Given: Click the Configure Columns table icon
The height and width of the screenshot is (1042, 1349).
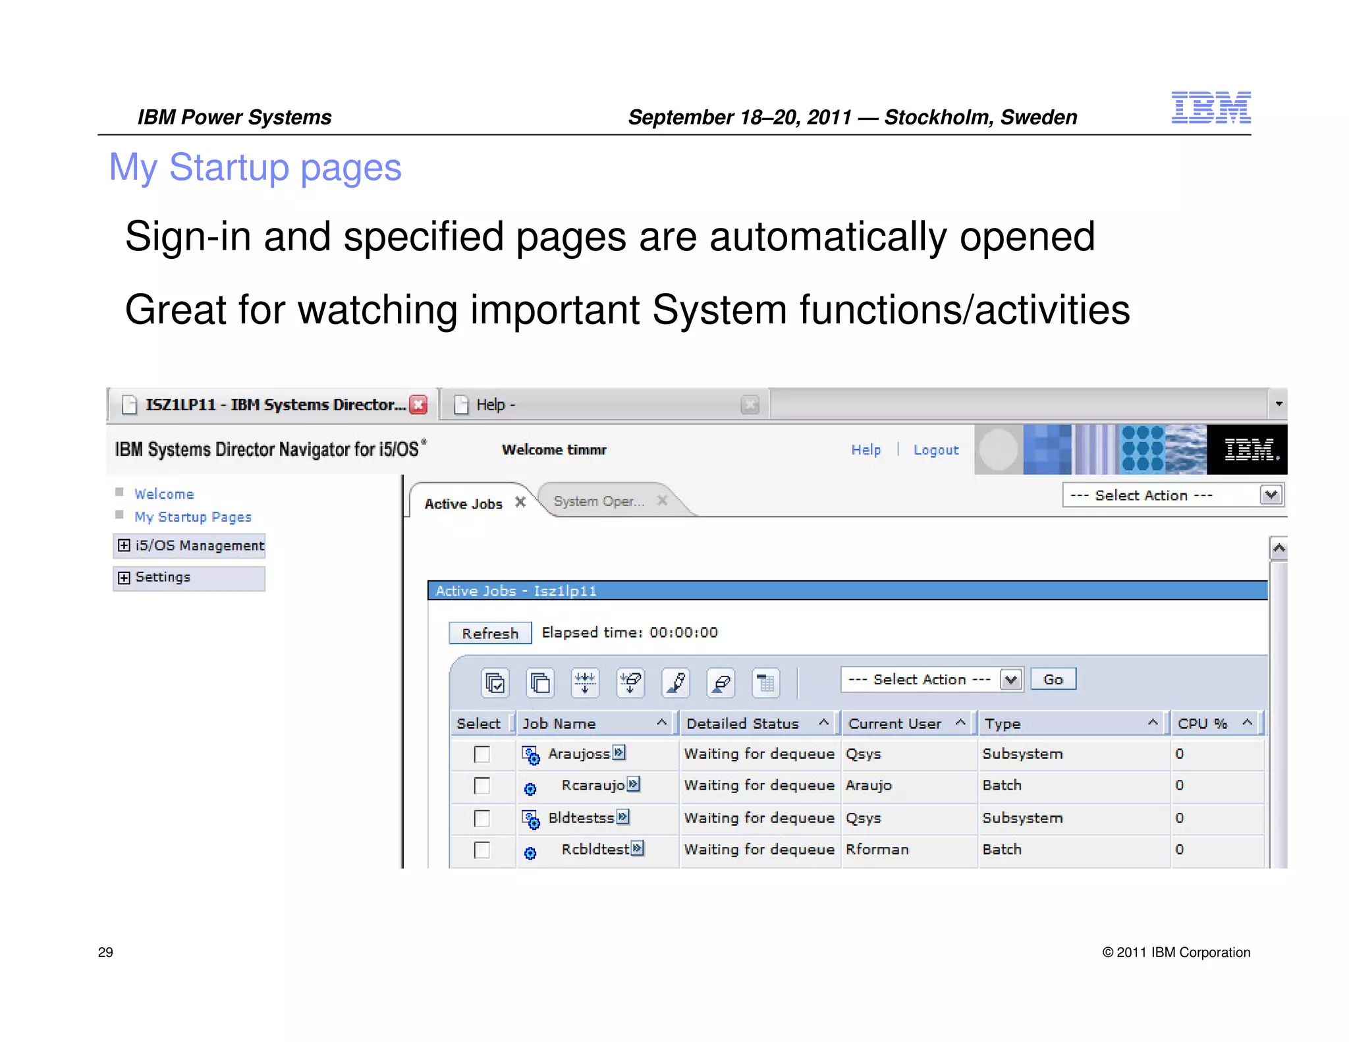Looking at the screenshot, I should [765, 682].
